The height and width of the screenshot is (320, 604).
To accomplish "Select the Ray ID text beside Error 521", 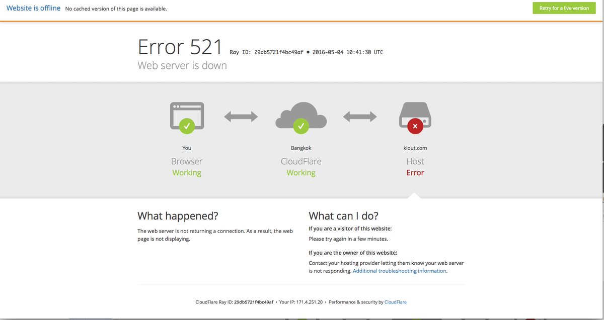I will coord(266,52).
